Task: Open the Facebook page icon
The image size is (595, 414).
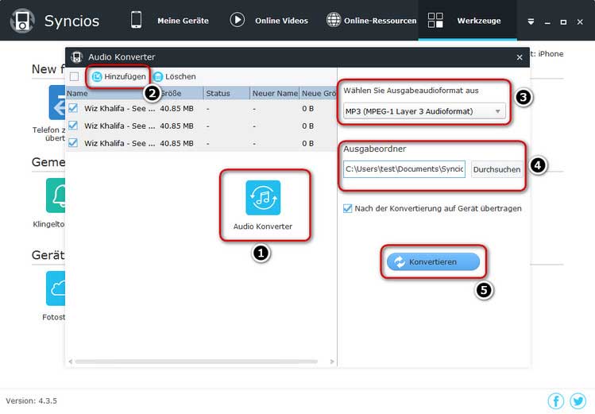Action: pyautogui.click(x=556, y=400)
